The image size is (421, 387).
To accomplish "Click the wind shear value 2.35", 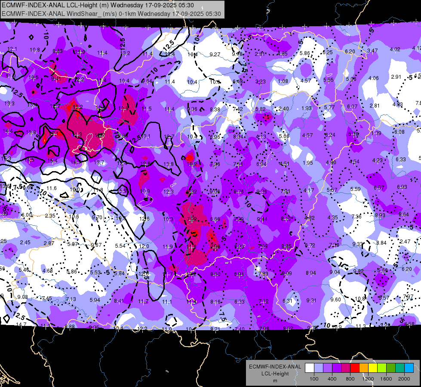I will (50, 216).
